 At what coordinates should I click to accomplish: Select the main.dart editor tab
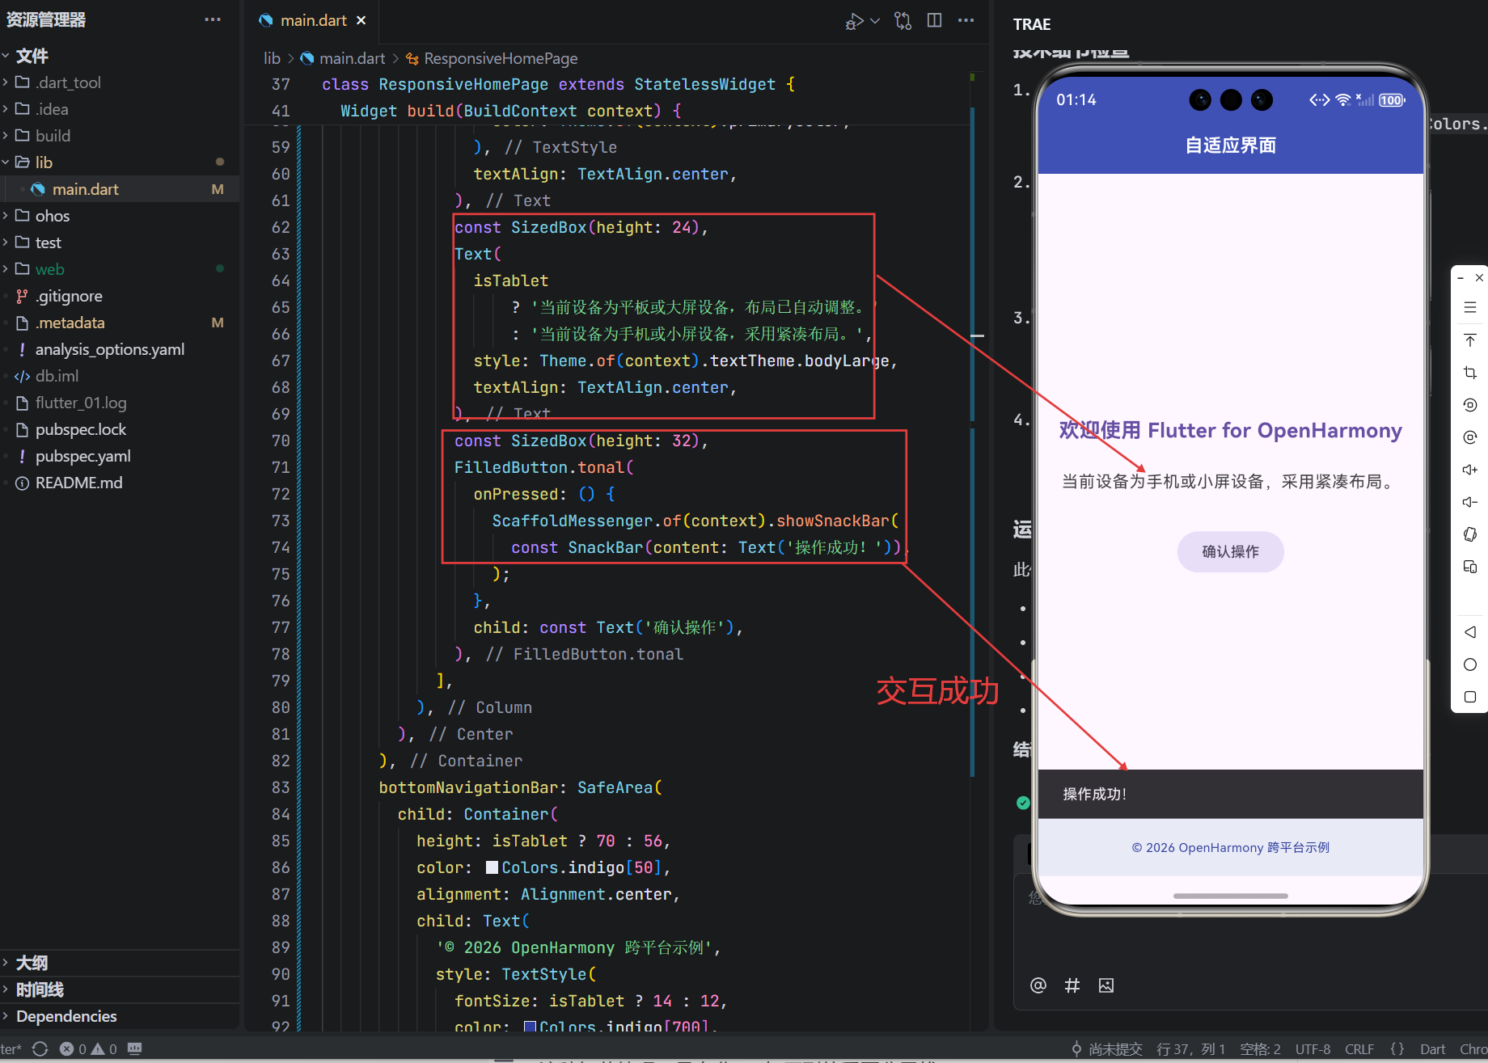311,20
